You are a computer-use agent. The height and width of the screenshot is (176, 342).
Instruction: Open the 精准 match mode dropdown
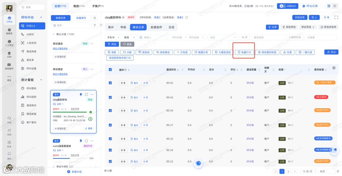tap(130, 37)
